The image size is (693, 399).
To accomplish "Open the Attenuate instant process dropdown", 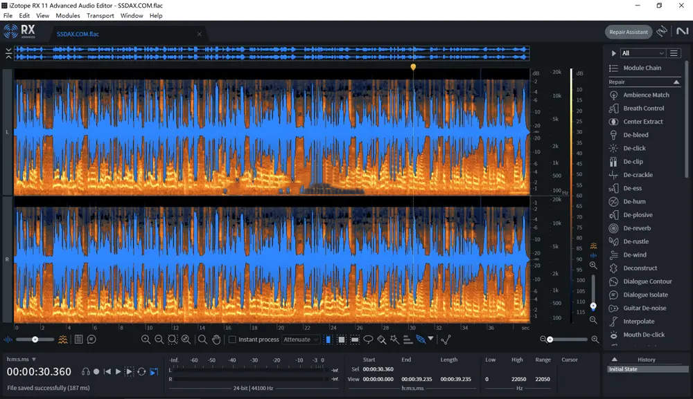I will tap(301, 340).
